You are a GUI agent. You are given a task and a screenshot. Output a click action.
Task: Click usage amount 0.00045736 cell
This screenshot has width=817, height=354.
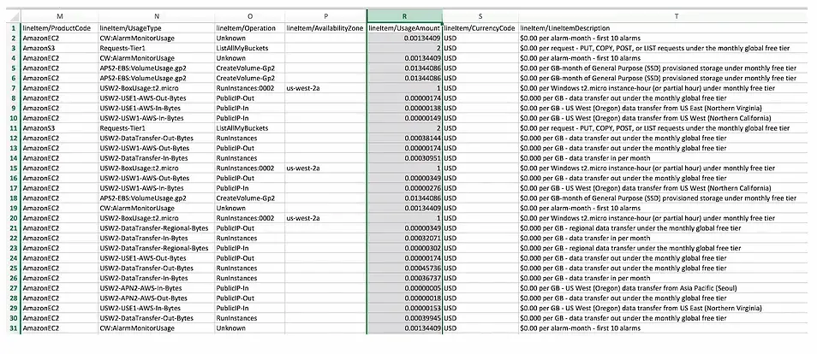405,268
